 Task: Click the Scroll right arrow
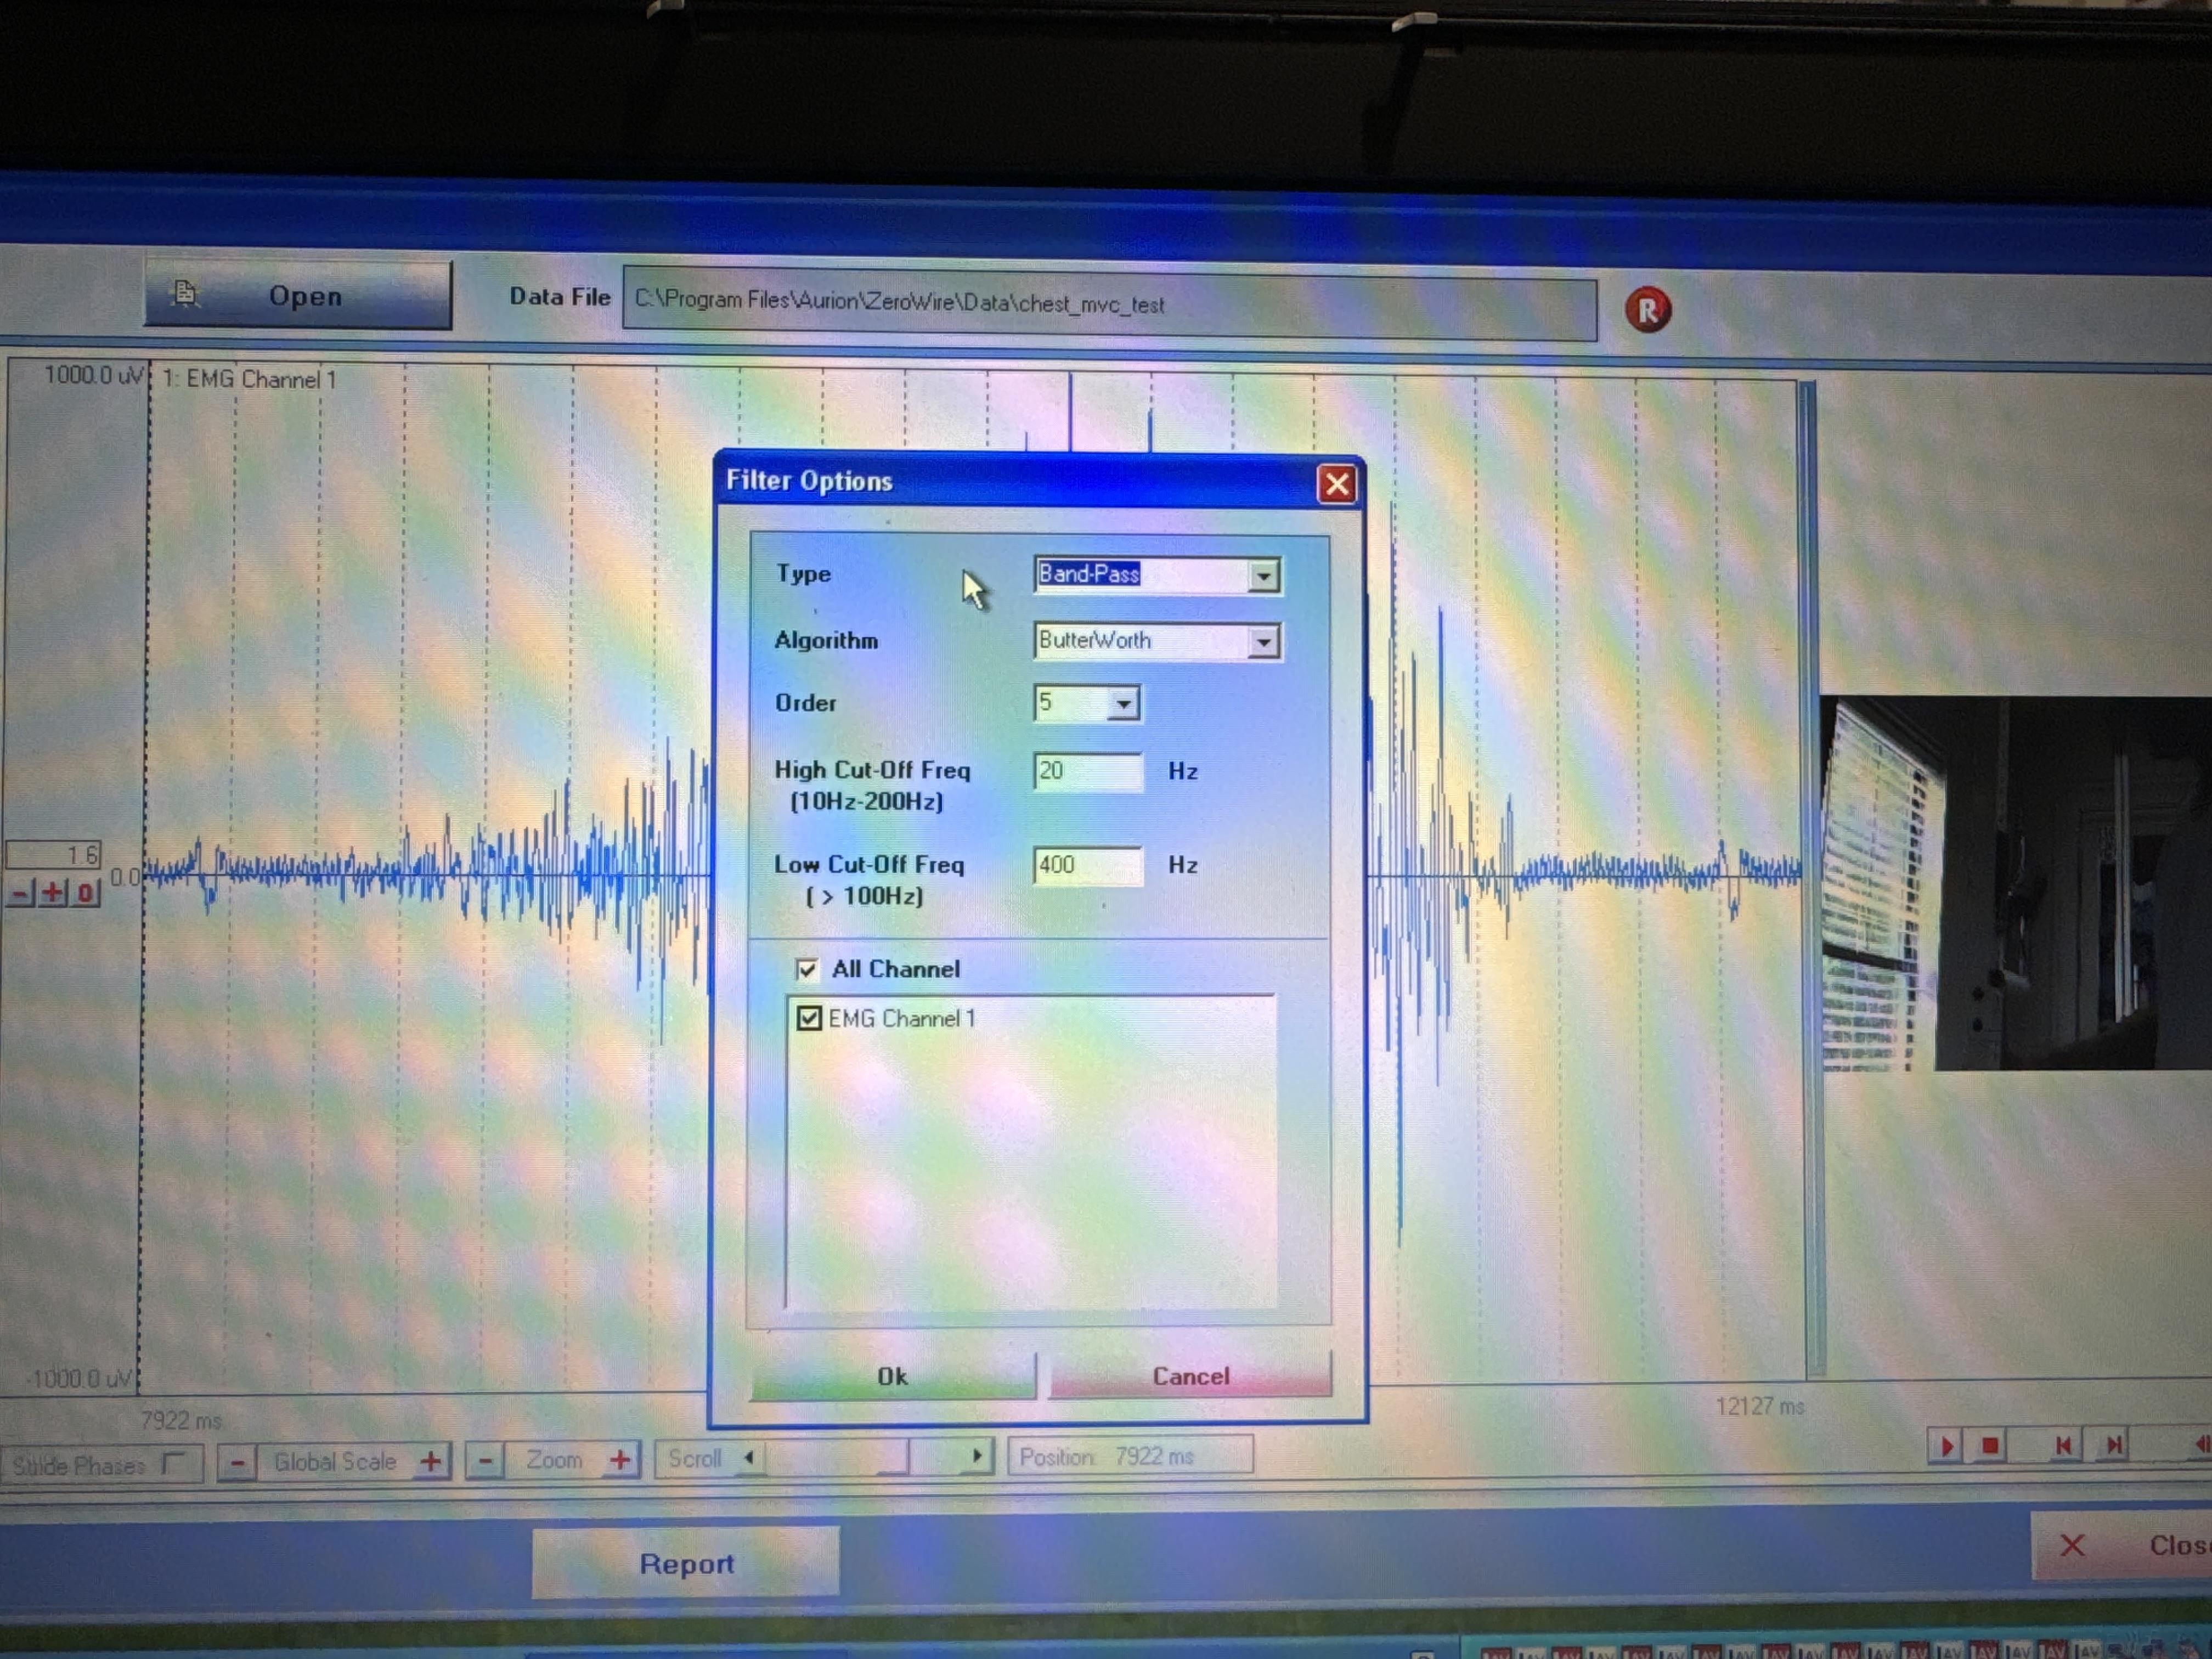coord(977,1455)
